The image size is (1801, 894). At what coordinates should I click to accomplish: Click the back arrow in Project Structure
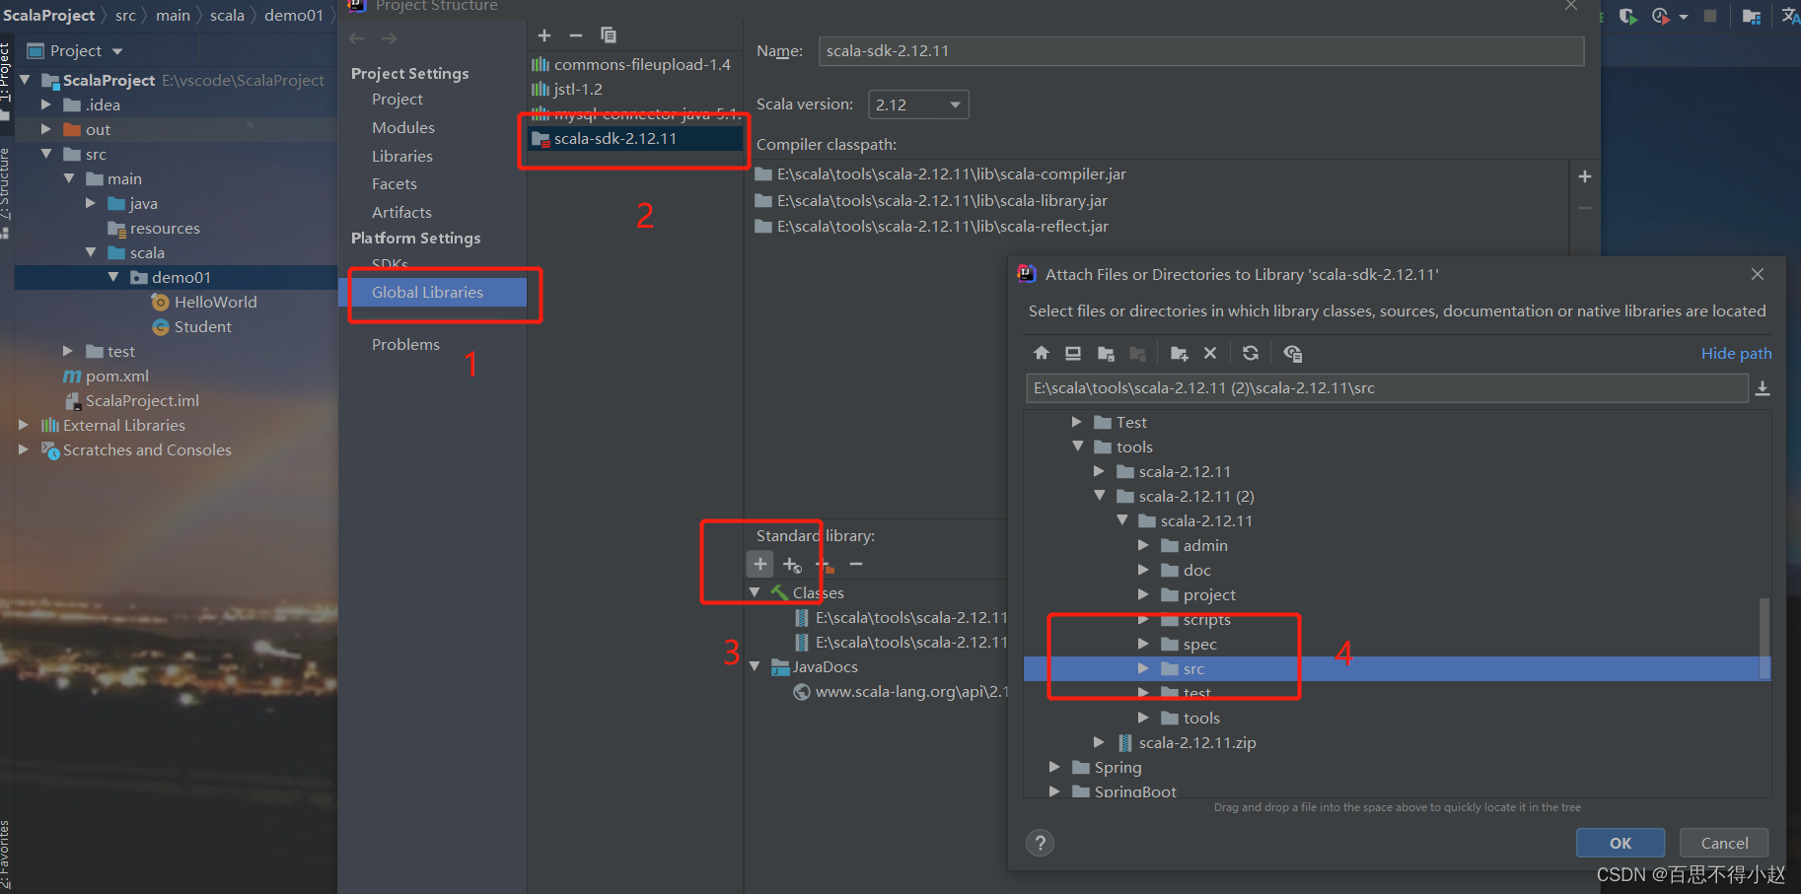click(x=357, y=38)
